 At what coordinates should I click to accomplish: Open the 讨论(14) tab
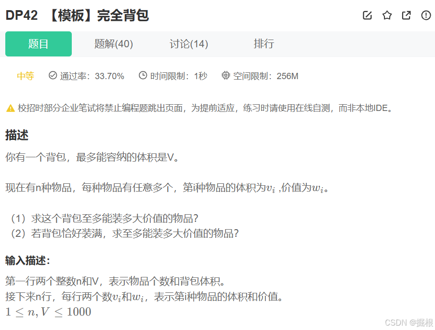point(189,44)
